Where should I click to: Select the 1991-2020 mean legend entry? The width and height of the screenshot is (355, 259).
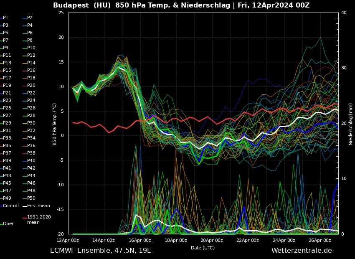click(x=39, y=220)
